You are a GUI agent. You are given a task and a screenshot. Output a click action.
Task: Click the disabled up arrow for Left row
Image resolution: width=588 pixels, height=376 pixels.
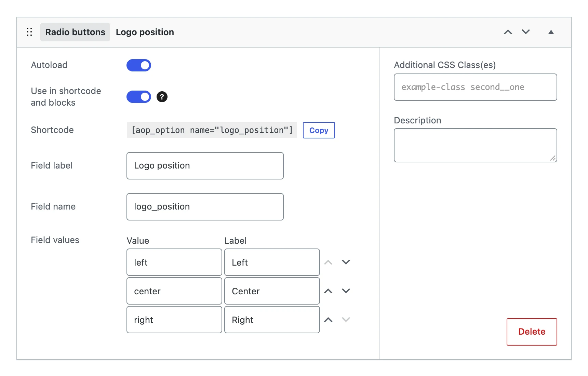328,262
